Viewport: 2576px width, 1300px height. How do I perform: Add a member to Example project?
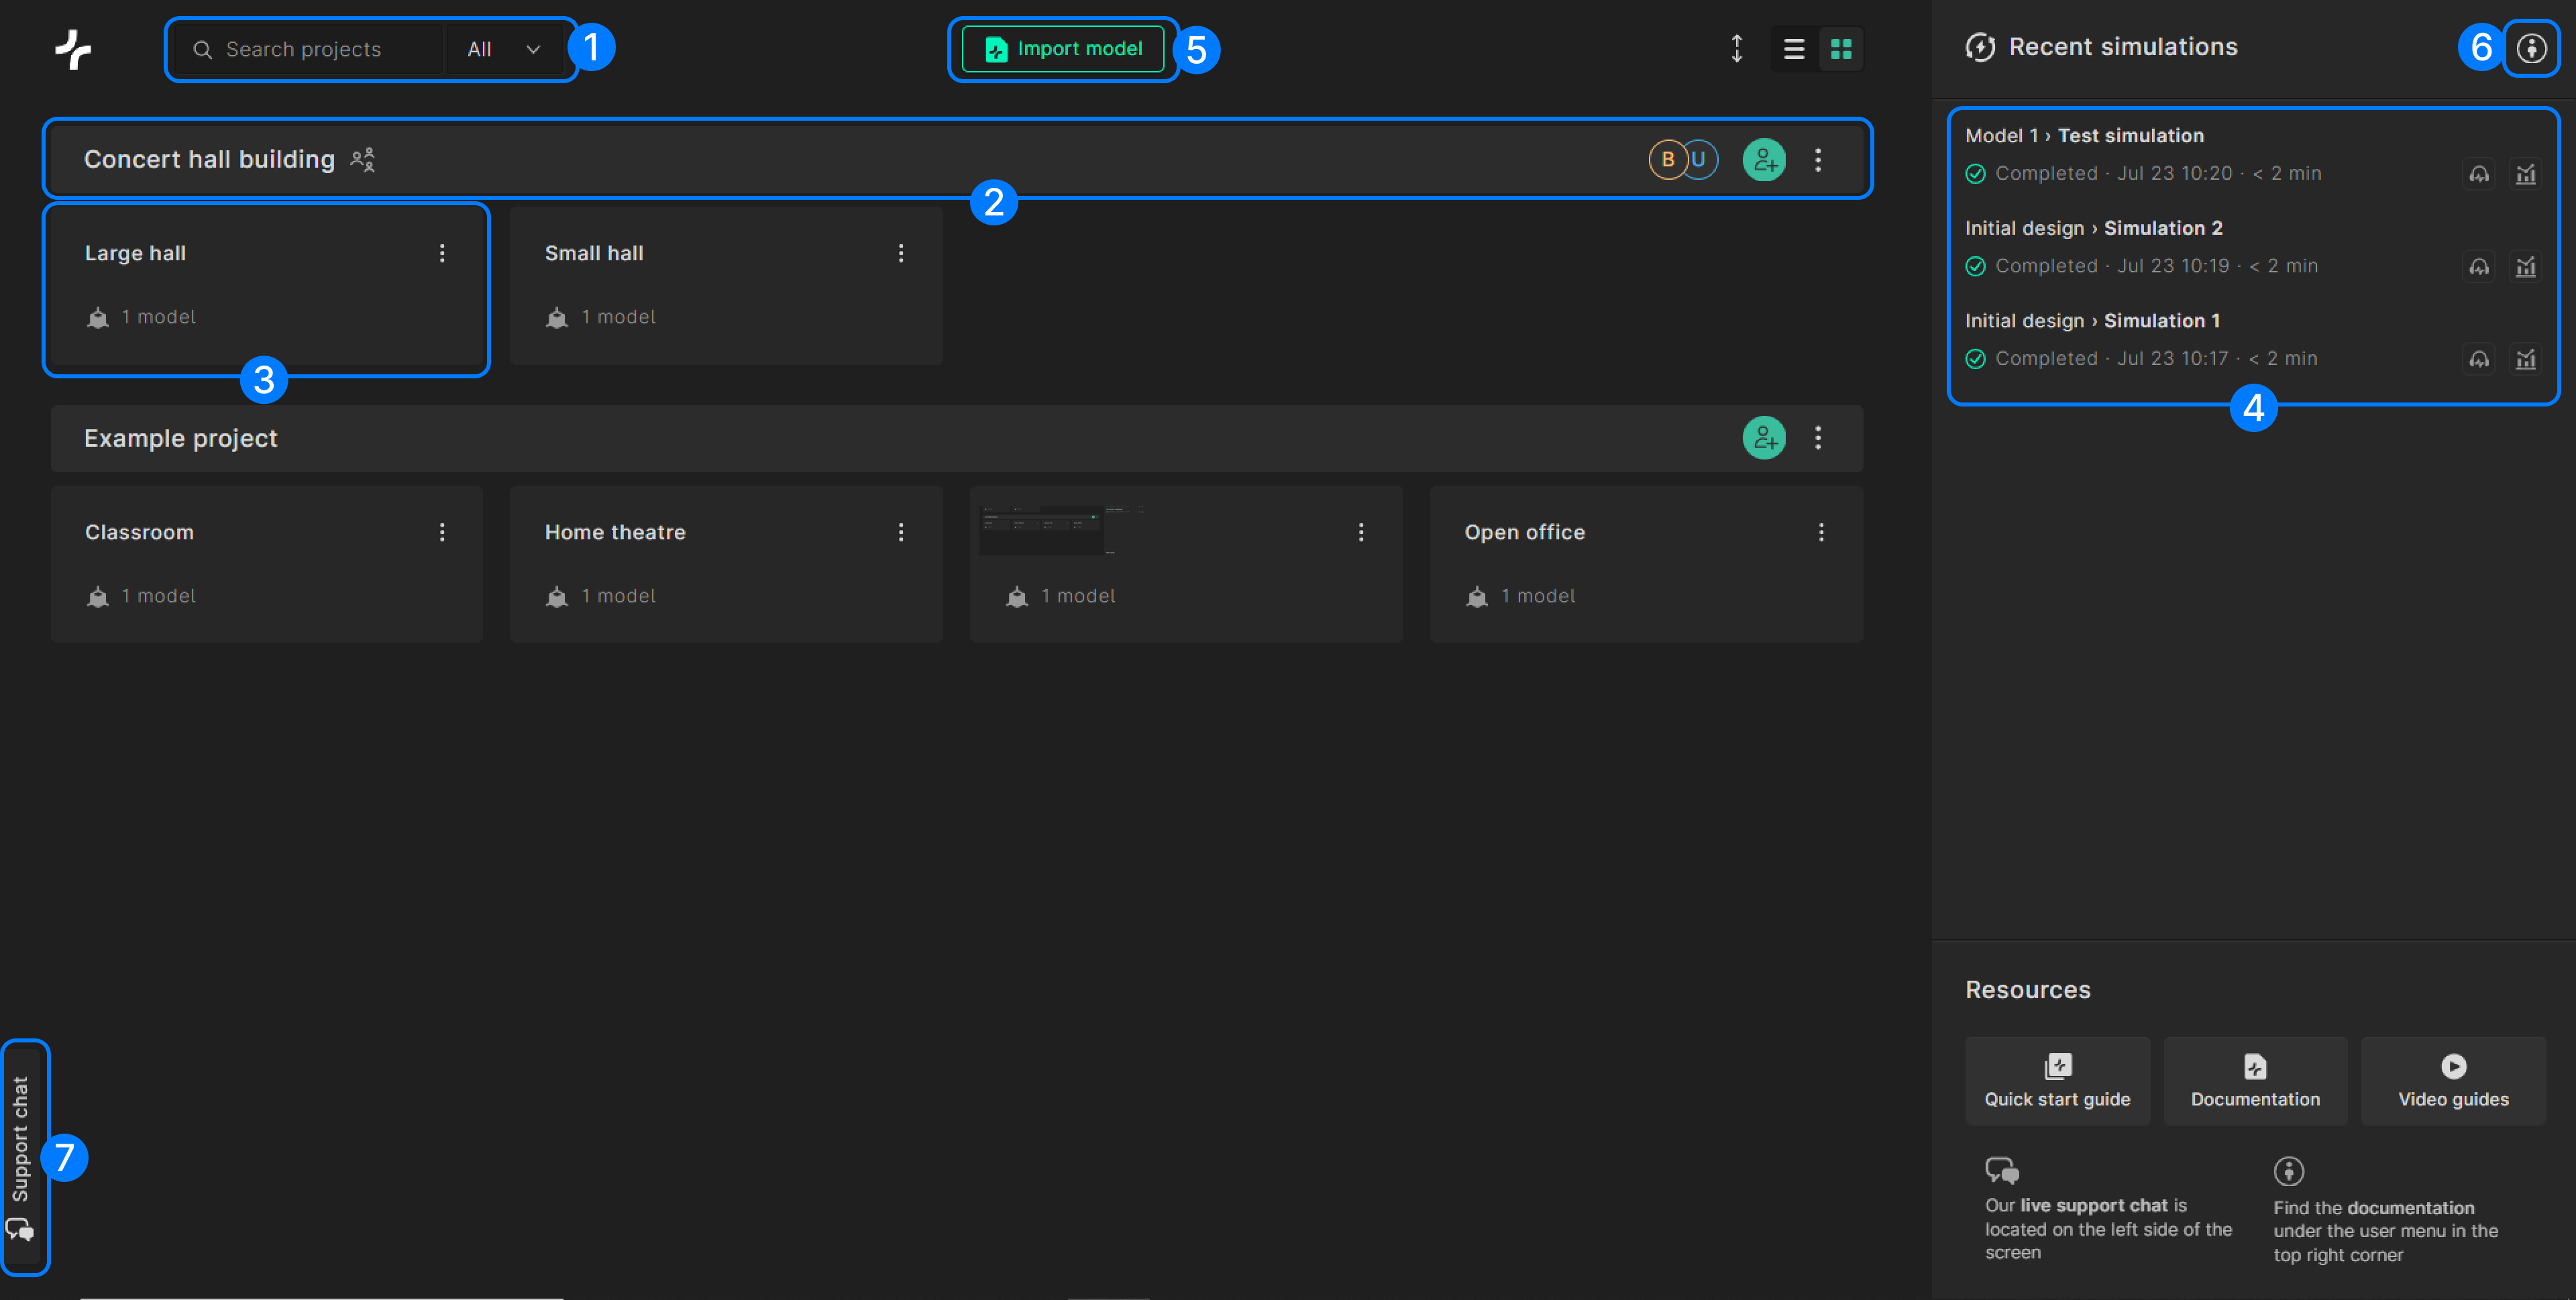(1764, 438)
